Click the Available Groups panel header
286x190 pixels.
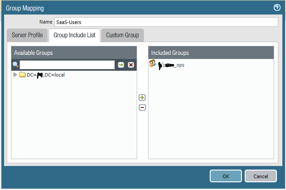click(74, 53)
